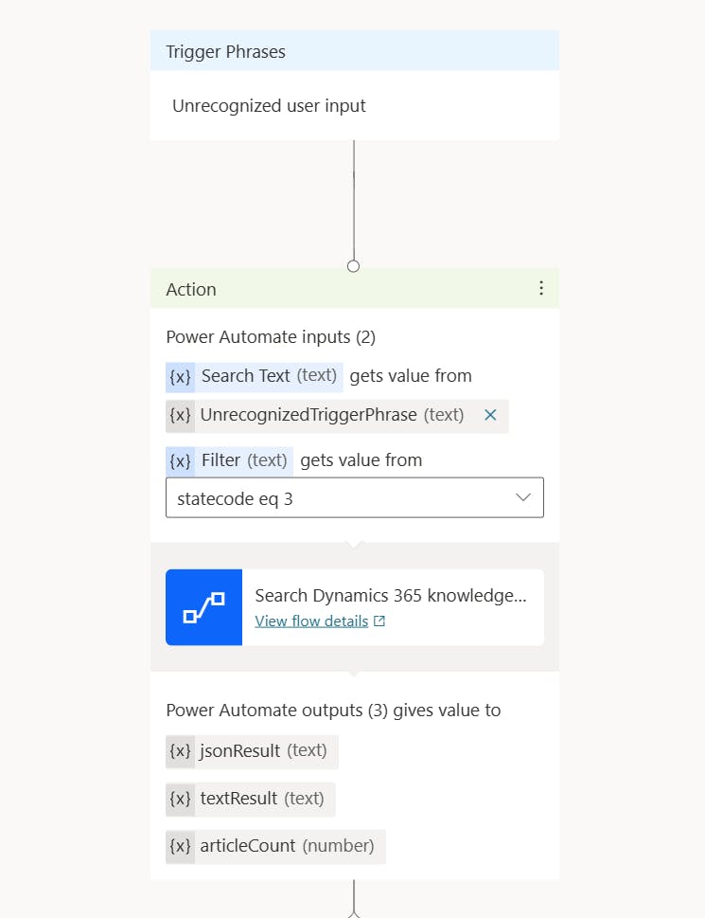
Task: Open the statecode eq 3 dropdown
Action: 523,496
